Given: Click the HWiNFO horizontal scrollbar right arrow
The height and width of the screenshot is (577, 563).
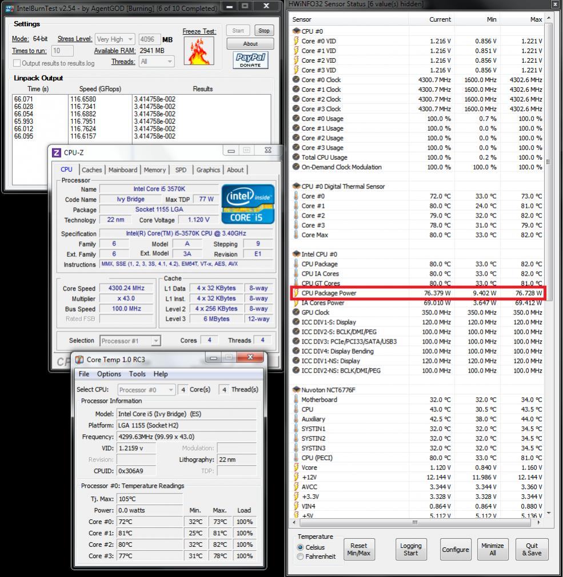Looking at the screenshot, I should point(538,522).
